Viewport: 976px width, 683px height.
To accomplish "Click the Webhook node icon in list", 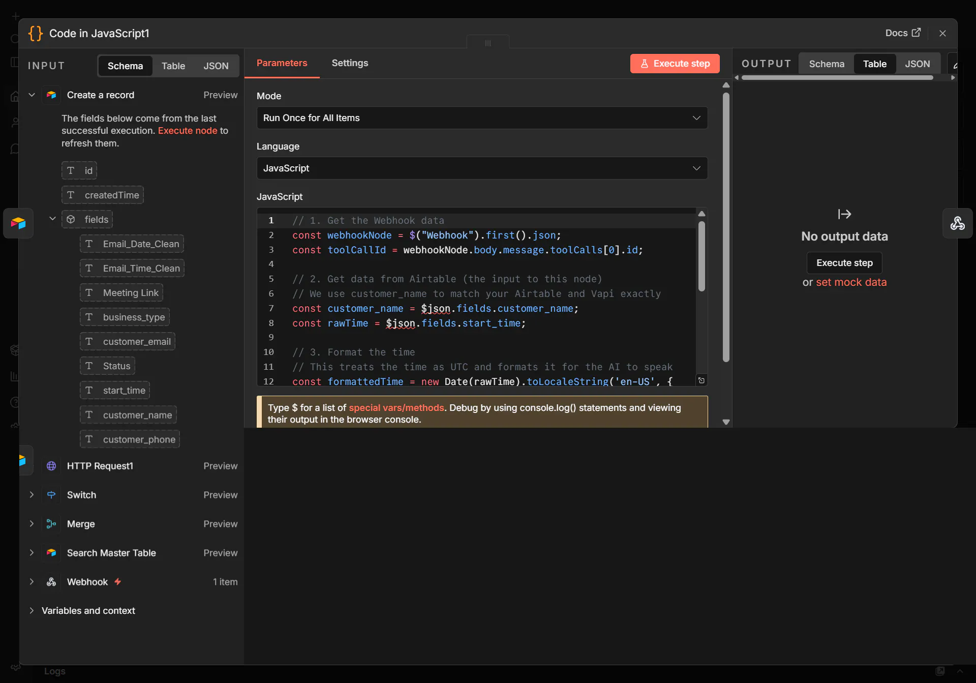I will click(x=51, y=582).
